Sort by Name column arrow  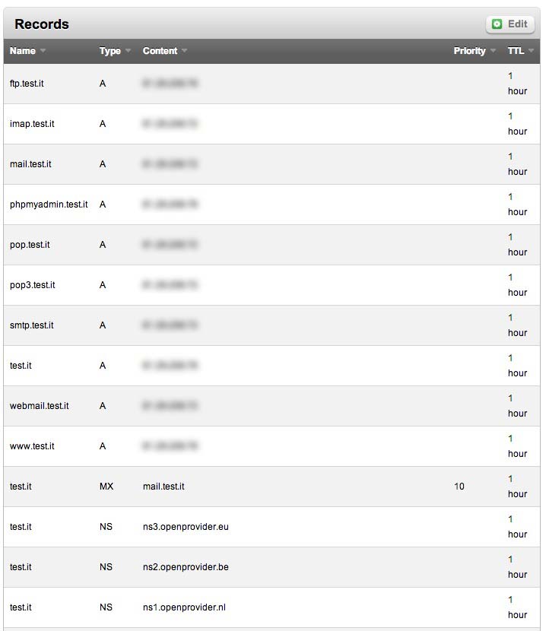tap(43, 51)
